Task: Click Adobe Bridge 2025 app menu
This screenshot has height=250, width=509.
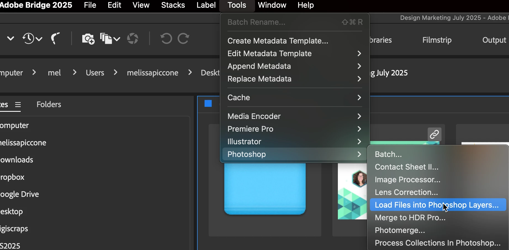Action: pos(36,5)
